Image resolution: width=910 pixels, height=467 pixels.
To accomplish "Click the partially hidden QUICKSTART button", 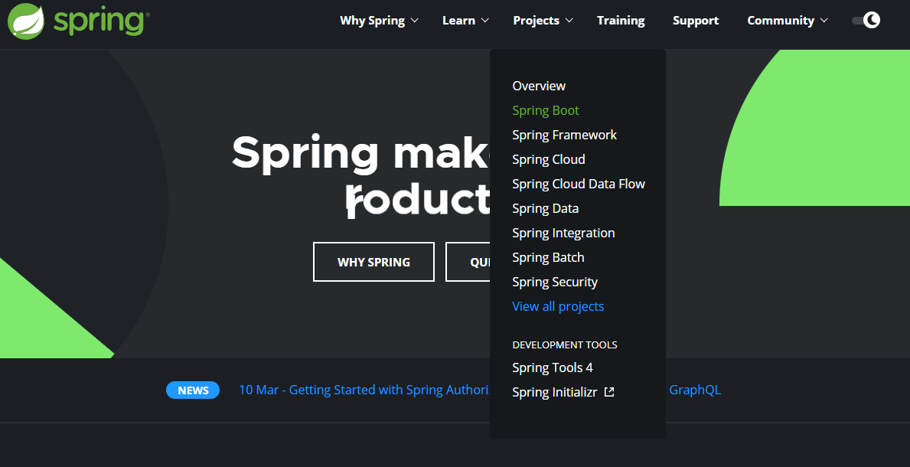I will coord(468,262).
